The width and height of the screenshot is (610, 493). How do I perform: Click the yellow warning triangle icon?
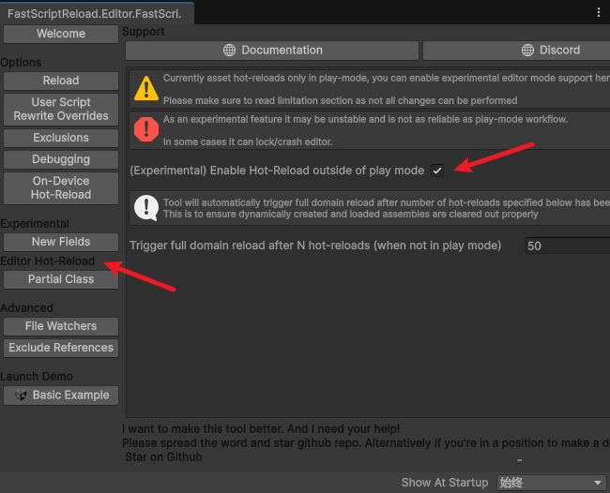click(146, 89)
